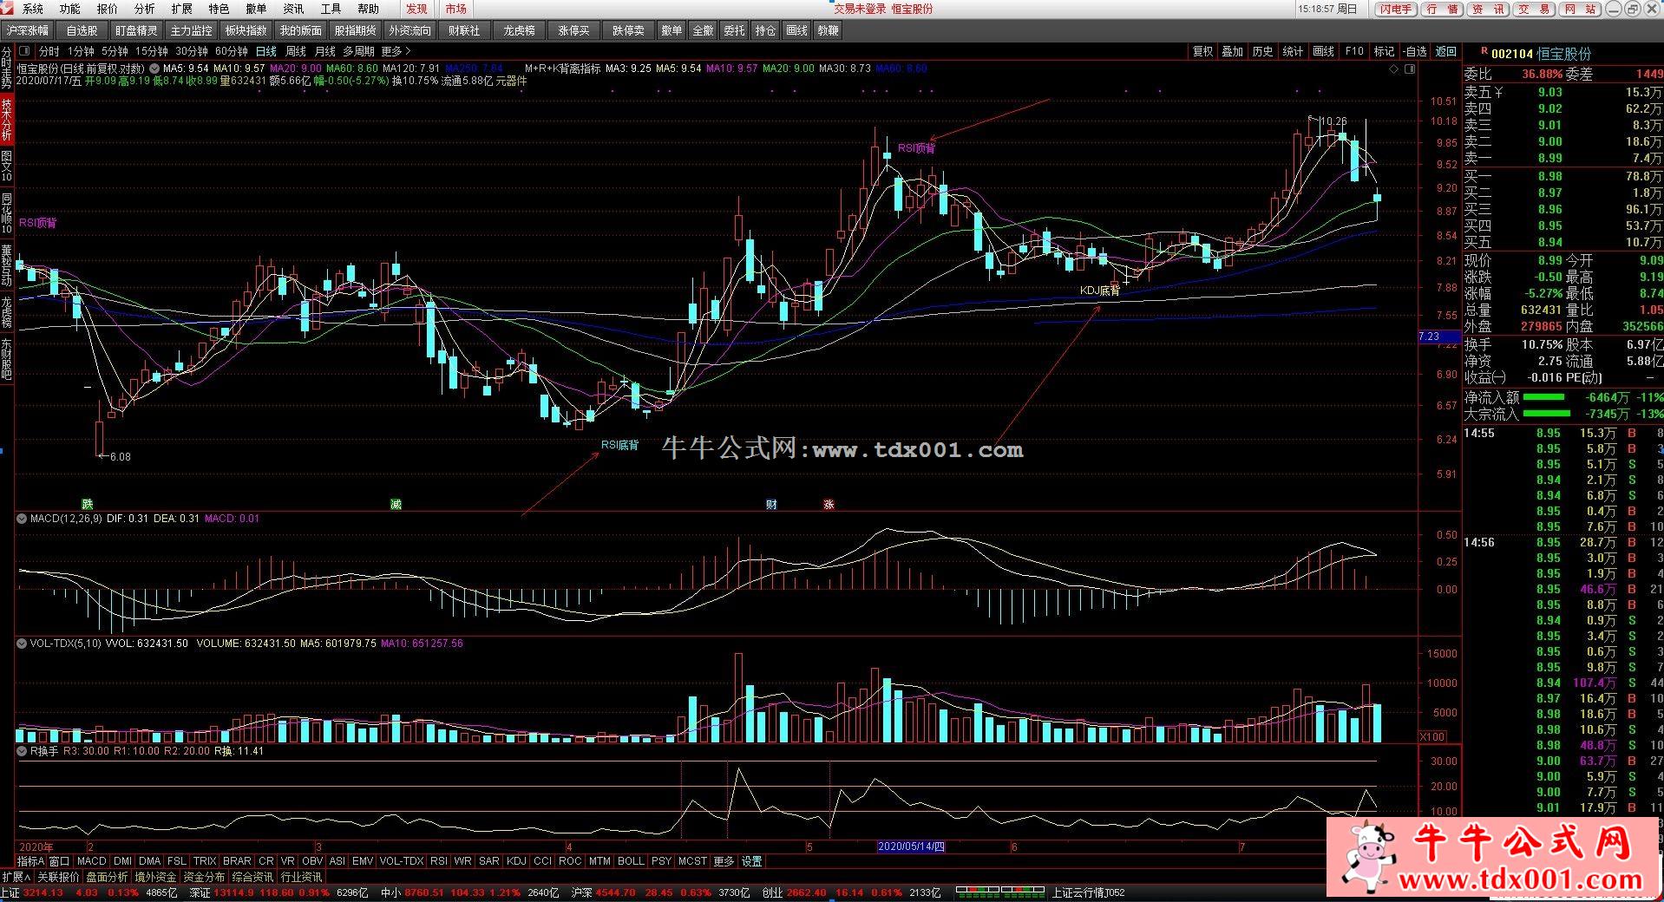Click the 复权 button above chart
The width and height of the screenshot is (1664, 902).
tap(1202, 51)
